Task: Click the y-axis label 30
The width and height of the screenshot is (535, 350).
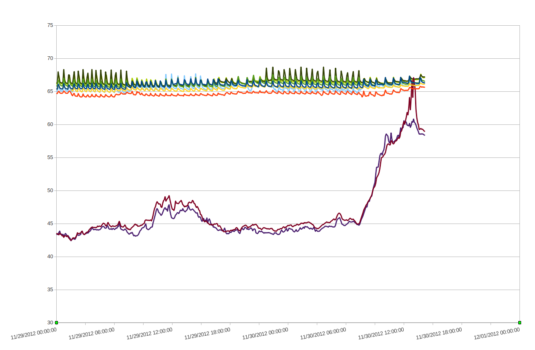Action: click(50, 323)
